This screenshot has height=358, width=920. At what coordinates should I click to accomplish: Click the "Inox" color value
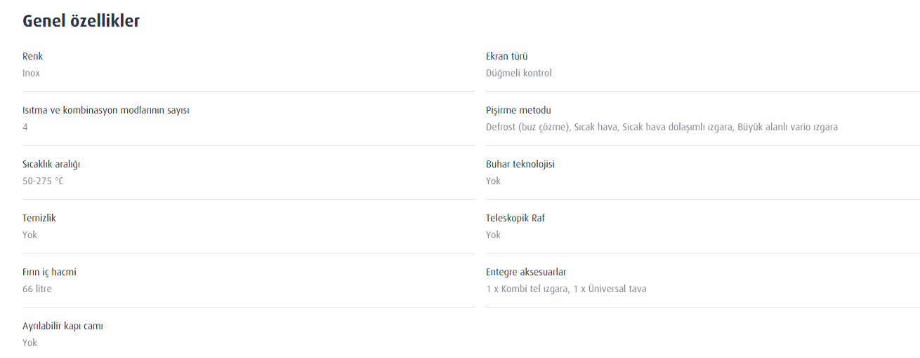point(32,73)
